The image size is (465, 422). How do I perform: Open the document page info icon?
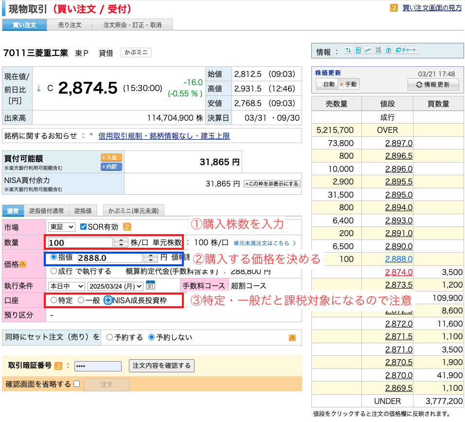point(358,50)
